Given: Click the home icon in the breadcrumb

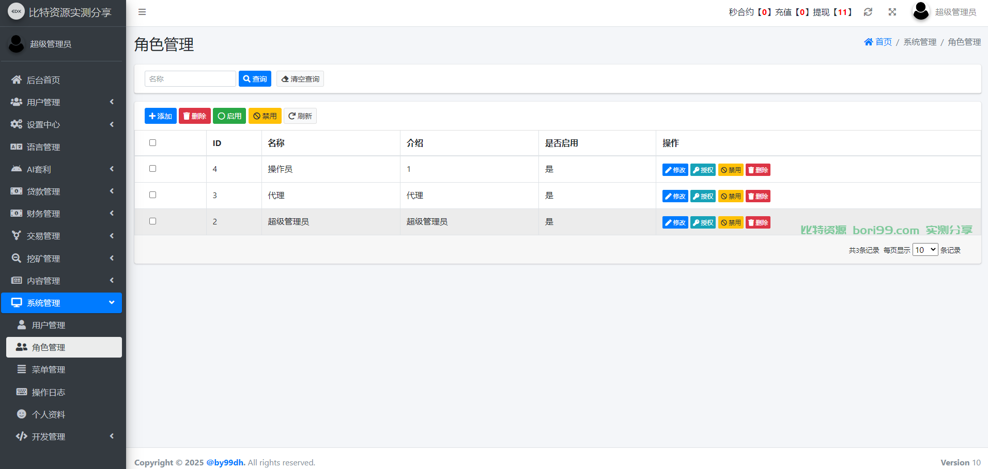Looking at the screenshot, I should 869,42.
